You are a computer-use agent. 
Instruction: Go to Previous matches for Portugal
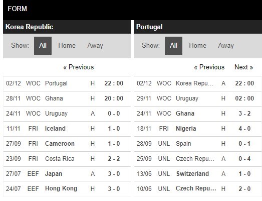point(209,67)
